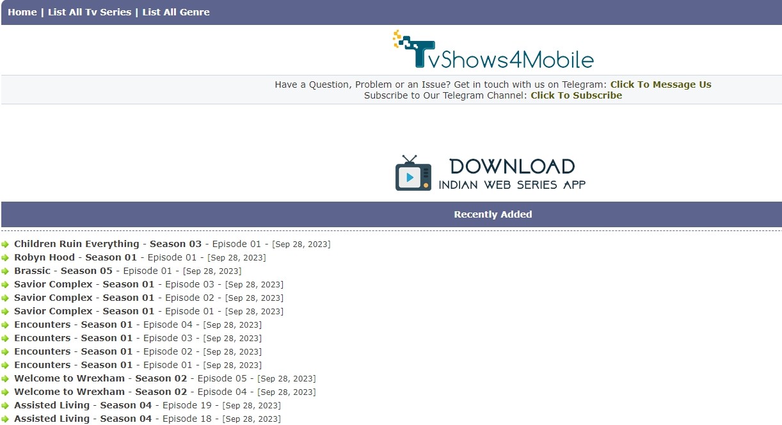Open Savior Complex Season 01 Episode 03
This screenshot has width=782, height=425.
click(115, 284)
